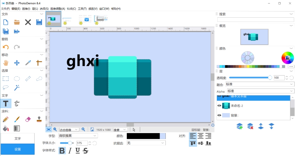Select the eraser tool
Screen dimensions: 295x156
(28, 119)
